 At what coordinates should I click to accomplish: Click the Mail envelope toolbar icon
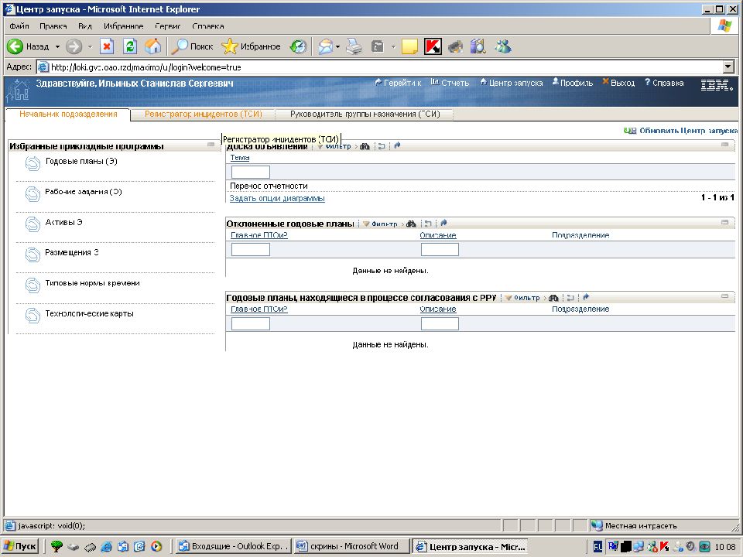click(326, 46)
